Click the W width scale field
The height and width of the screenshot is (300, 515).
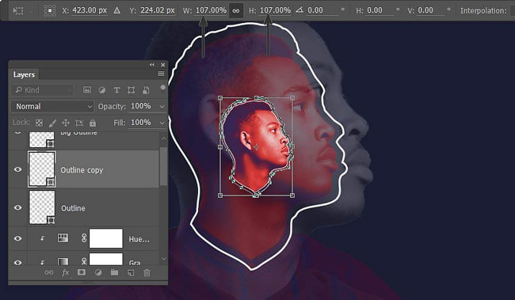tap(211, 10)
